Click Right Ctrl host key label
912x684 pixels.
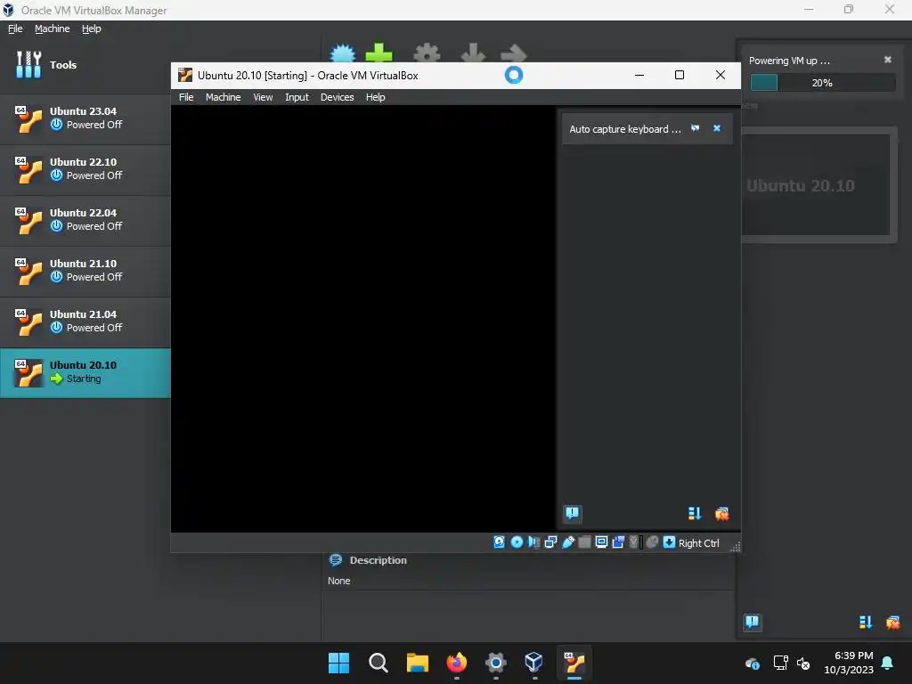point(698,543)
